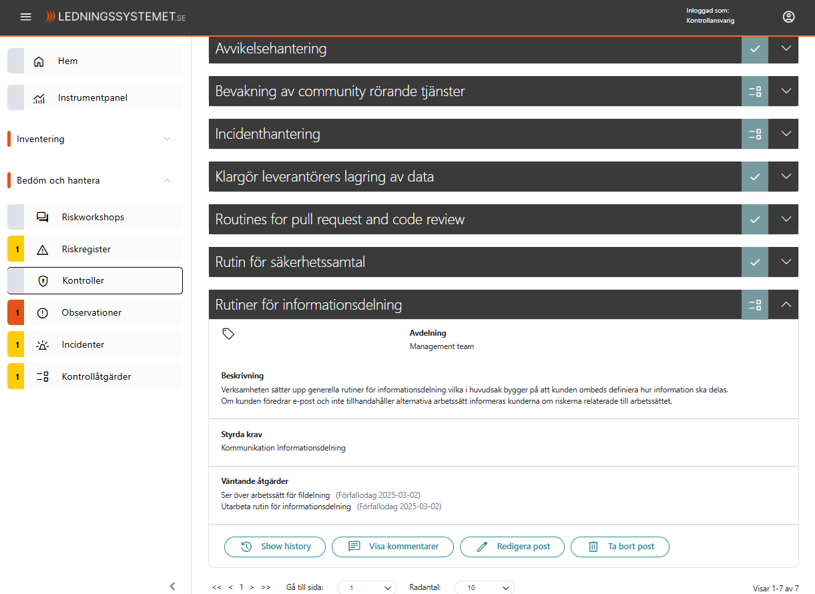The width and height of the screenshot is (815, 594).
Task: Click the user account profile icon
Action: point(788,17)
